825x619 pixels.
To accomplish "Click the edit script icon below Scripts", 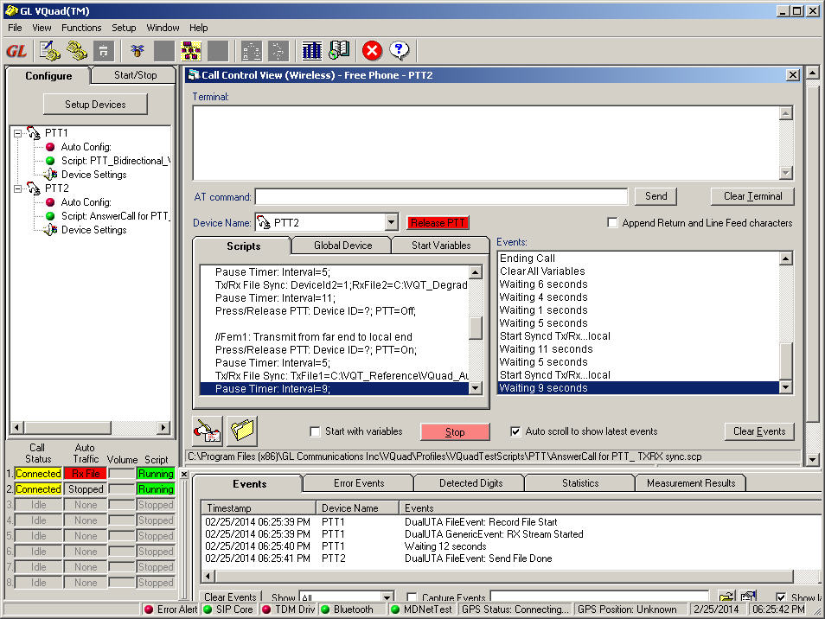I will click(208, 431).
